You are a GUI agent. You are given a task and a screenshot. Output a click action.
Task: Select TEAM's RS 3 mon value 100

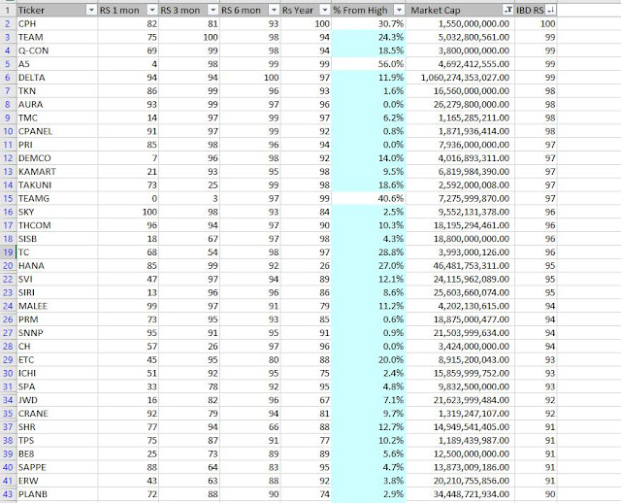click(x=189, y=37)
